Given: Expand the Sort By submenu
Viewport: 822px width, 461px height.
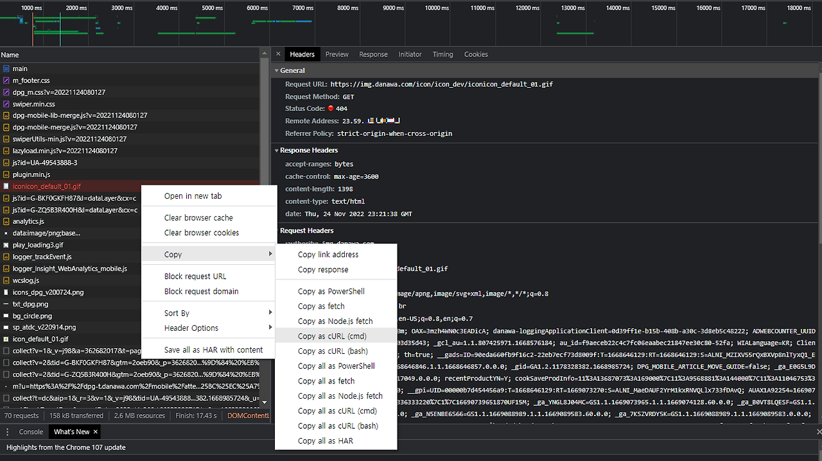Looking at the screenshot, I should pos(209,313).
